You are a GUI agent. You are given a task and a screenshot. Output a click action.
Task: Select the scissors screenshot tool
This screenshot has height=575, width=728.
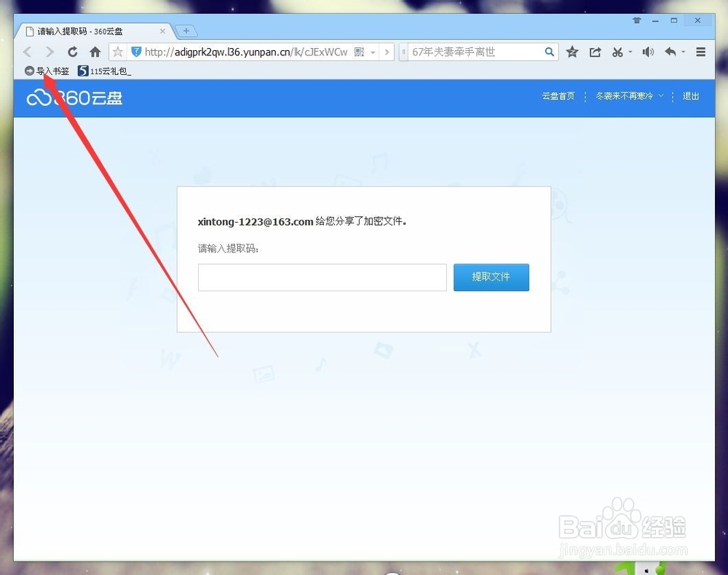[617, 52]
